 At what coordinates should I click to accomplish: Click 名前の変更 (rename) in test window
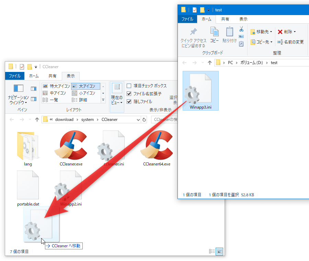point(291,42)
